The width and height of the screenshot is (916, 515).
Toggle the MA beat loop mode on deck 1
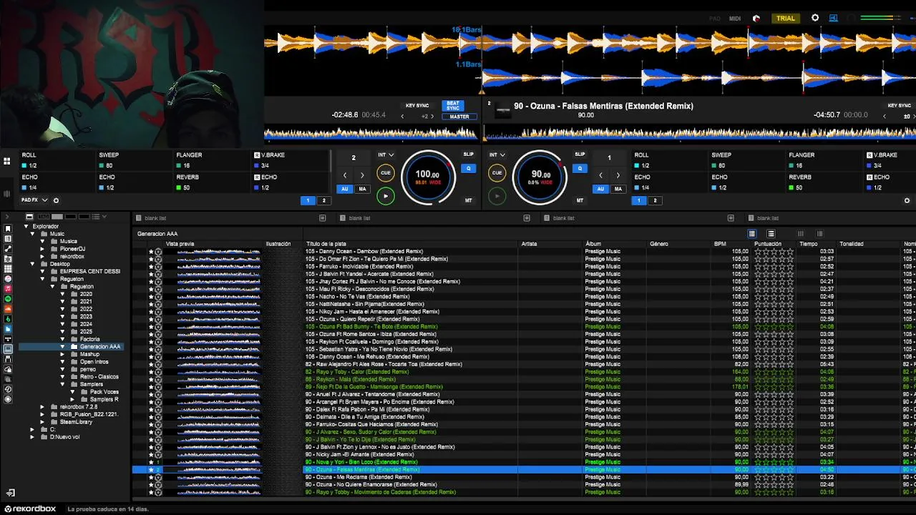(x=362, y=189)
